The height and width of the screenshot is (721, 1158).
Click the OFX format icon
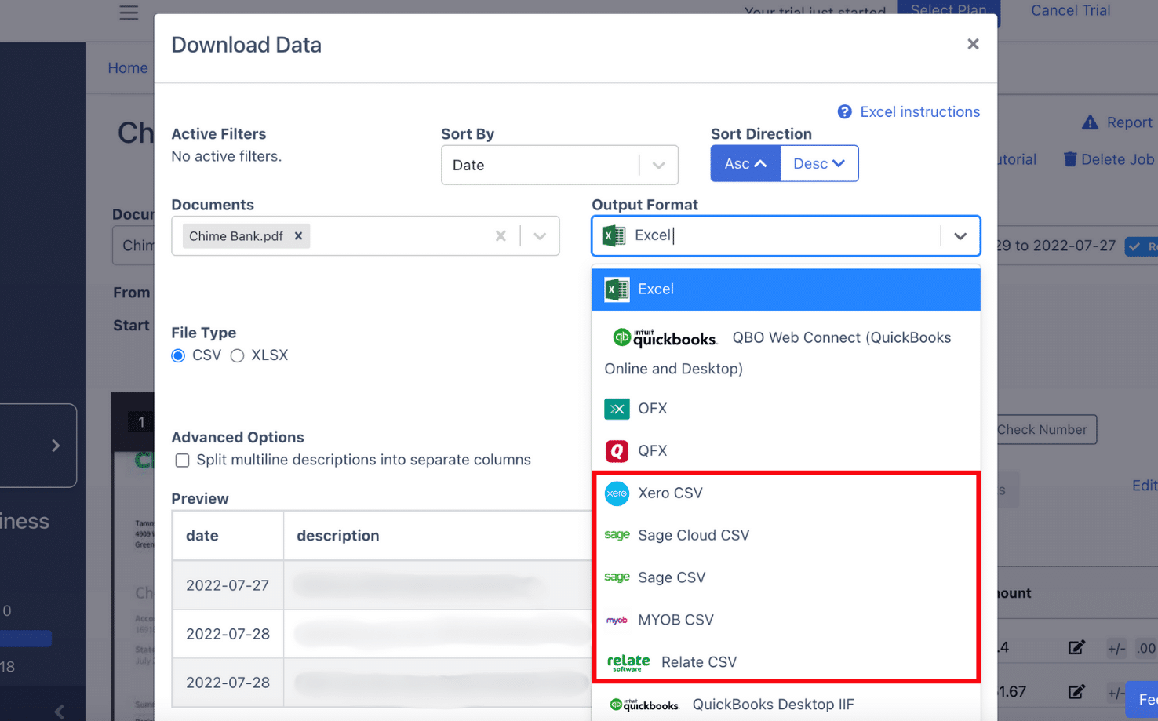(617, 409)
